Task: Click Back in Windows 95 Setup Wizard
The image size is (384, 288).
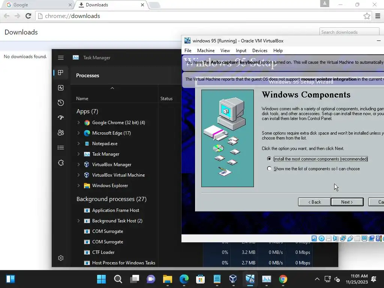Action: (315, 202)
